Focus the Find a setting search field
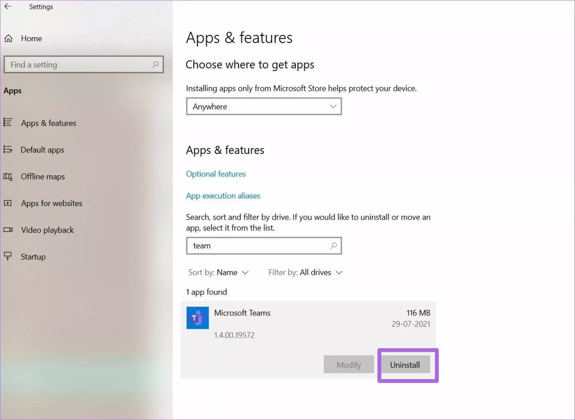This screenshot has width=575, height=420. tap(83, 64)
